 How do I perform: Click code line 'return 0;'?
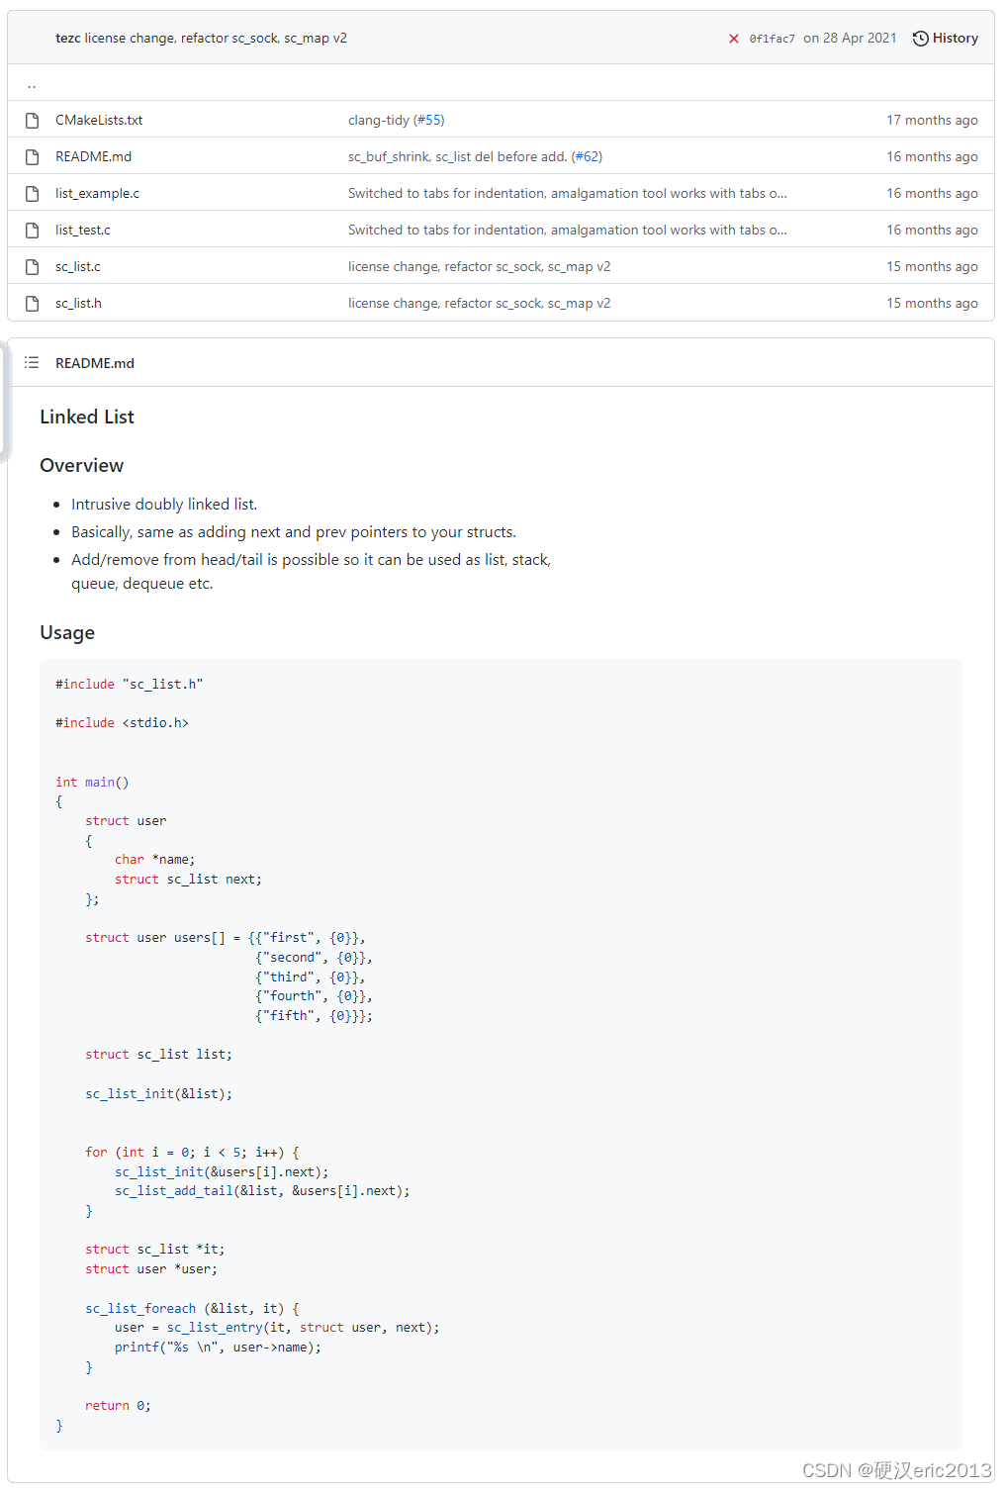tap(118, 1405)
